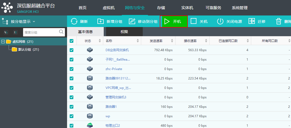
Task: Click router status icon for wp
Action: pos(90,116)
